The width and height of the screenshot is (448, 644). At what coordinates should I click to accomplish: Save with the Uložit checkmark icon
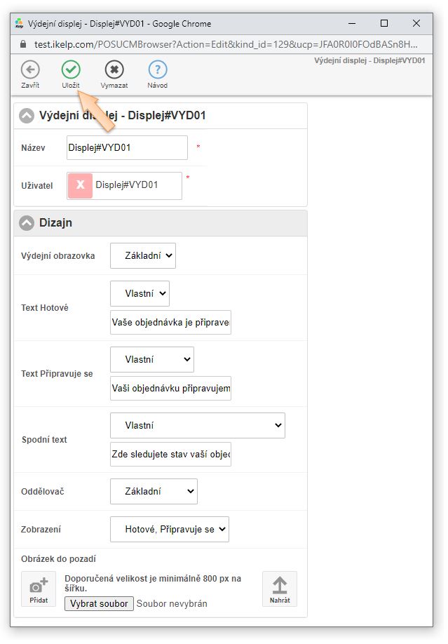71,69
